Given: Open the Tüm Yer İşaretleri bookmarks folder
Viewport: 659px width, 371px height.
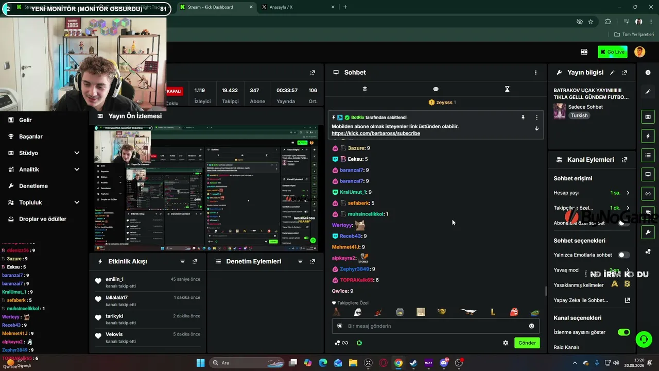Looking at the screenshot, I should (x=634, y=35).
